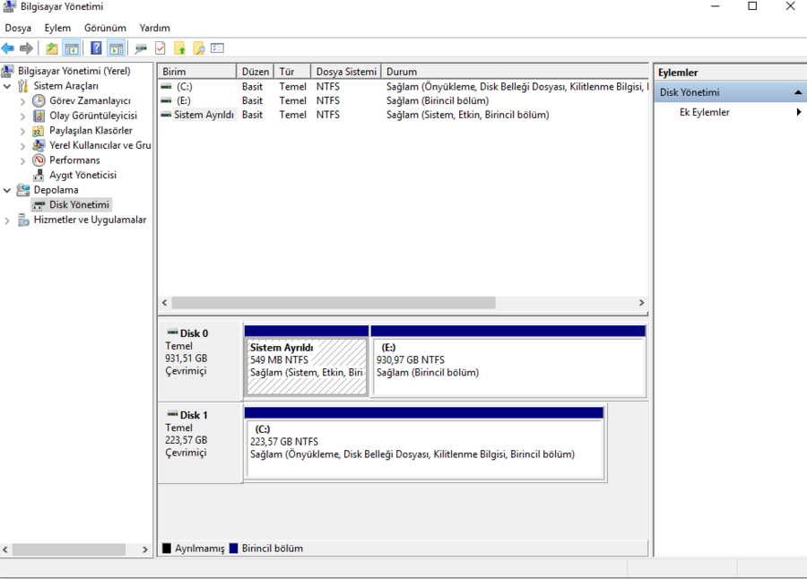Click the checkmark page toolbar icon
This screenshot has height=579, width=807.
point(161,48)
